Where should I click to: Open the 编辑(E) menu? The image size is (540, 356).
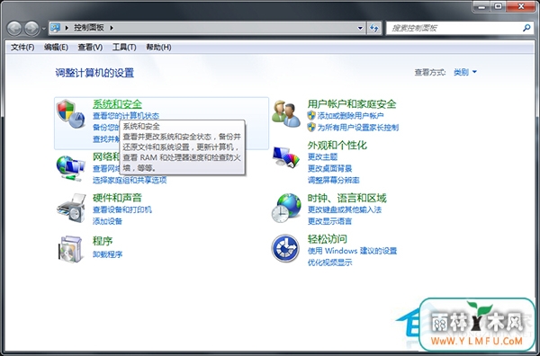tap(56, 47)
